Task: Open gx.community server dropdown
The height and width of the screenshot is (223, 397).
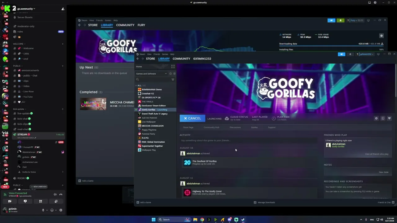Action: click(26, 9)
